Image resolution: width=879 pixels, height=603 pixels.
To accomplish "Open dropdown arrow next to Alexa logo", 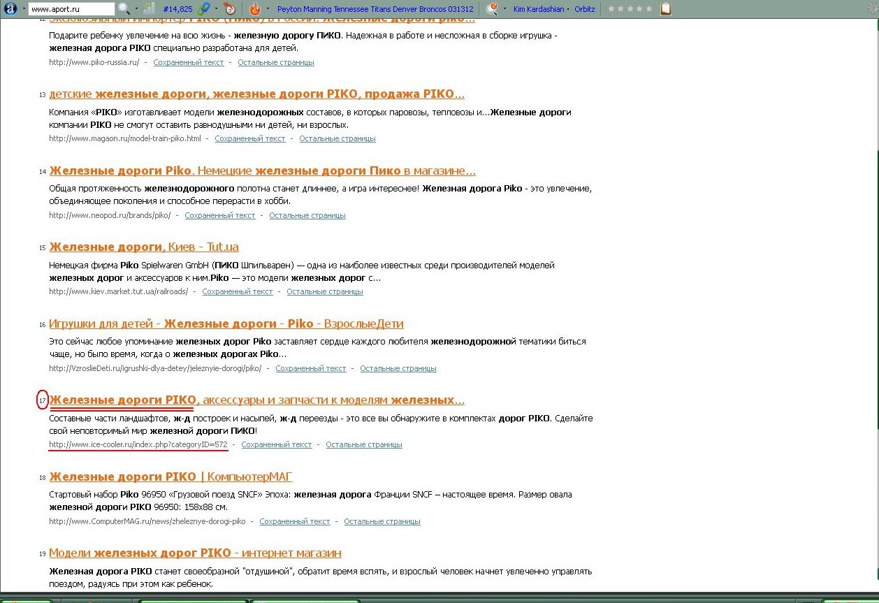I will pos(24,9).
